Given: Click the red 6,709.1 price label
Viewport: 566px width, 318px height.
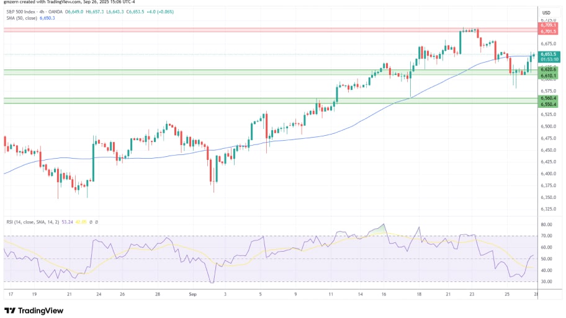Looking at the screenshot, I should click(547, 25).
